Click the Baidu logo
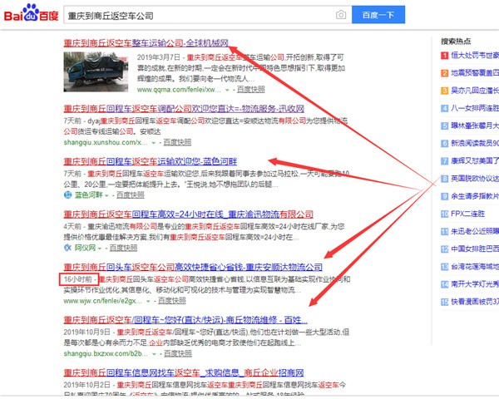 point(28,15)
